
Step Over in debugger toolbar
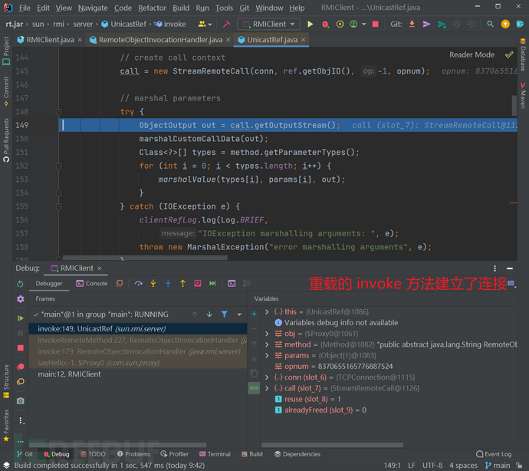(x=138, y=284)
